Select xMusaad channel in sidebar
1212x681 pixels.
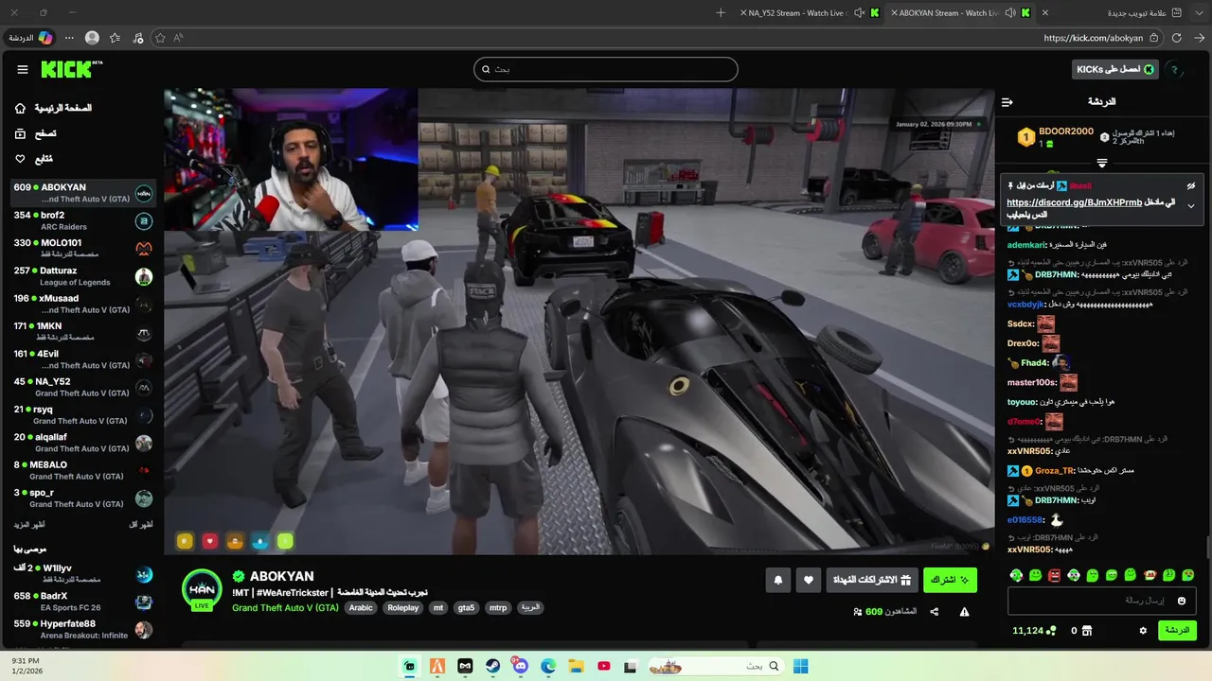82,304
